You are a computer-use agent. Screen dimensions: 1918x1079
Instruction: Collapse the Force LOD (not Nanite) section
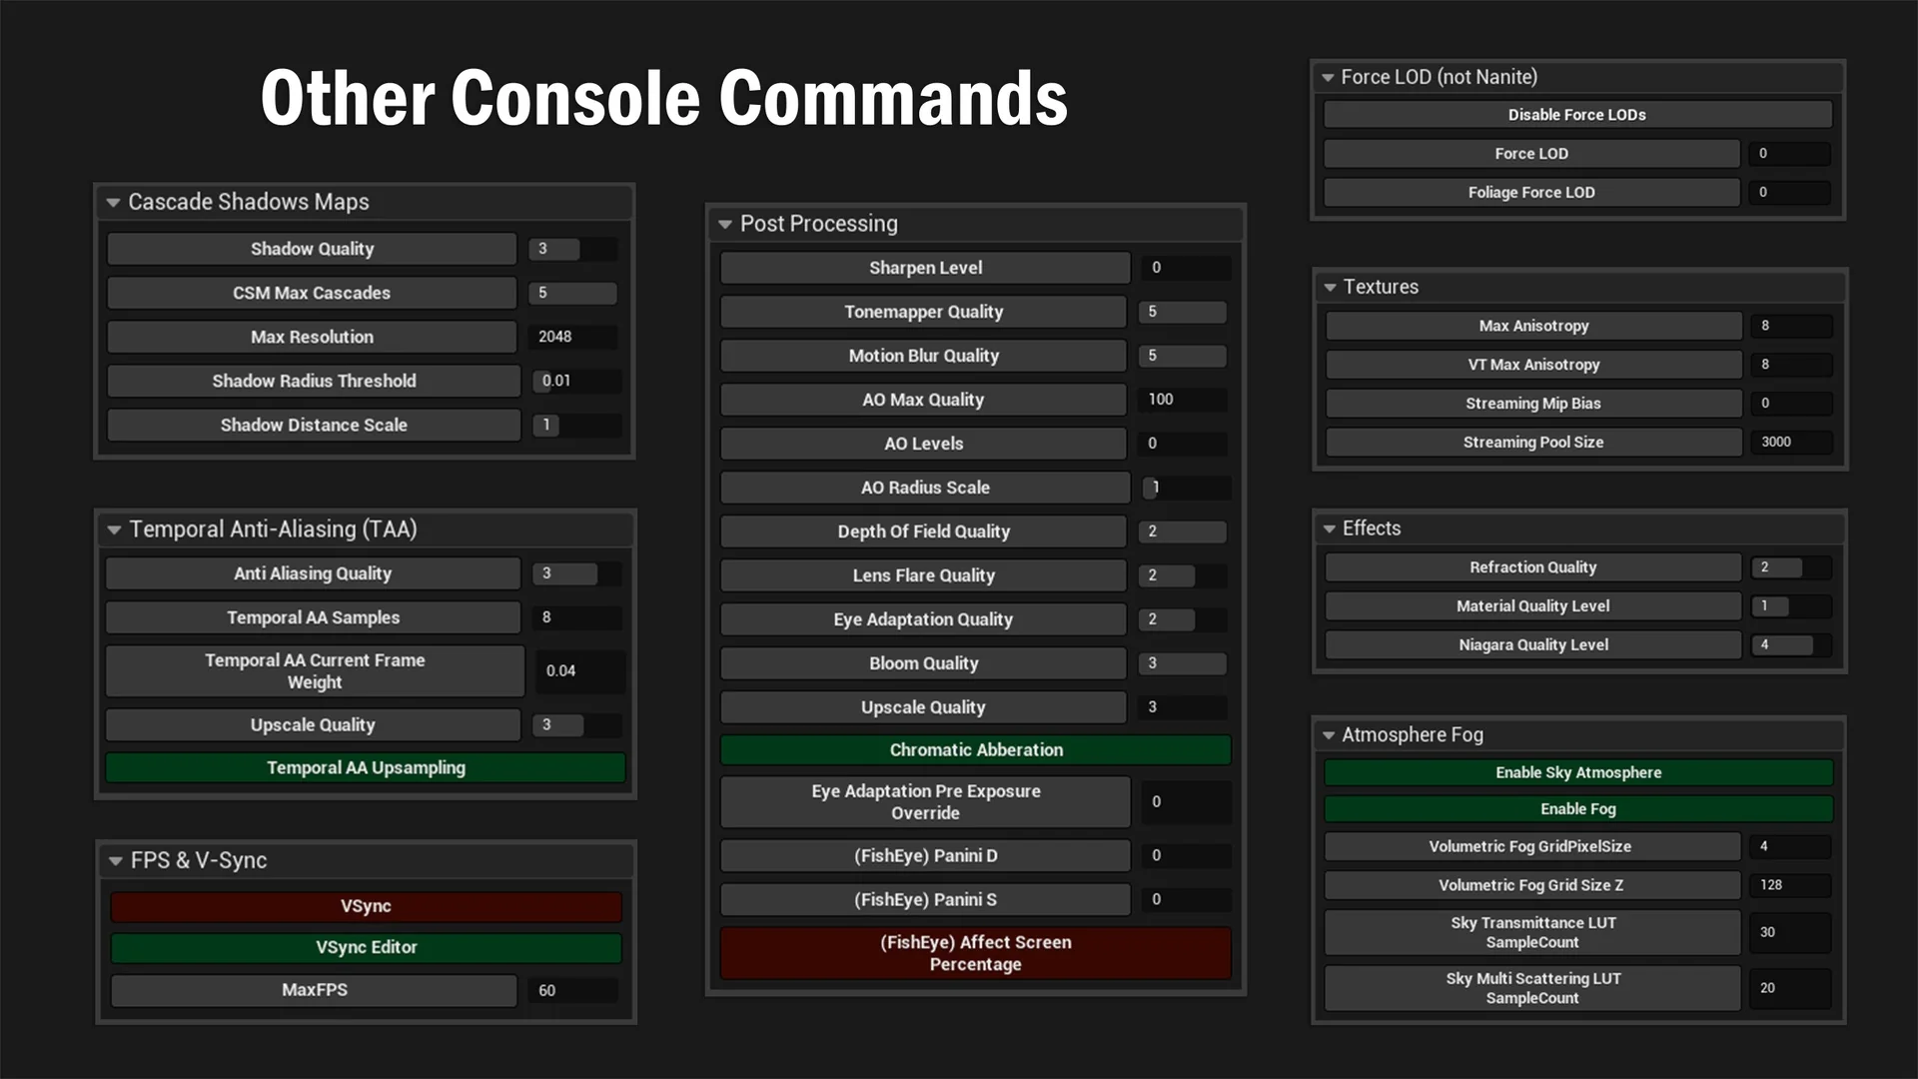1328,78
